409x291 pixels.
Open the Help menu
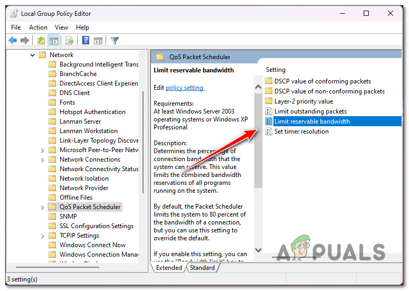click(x=82, y=27)
